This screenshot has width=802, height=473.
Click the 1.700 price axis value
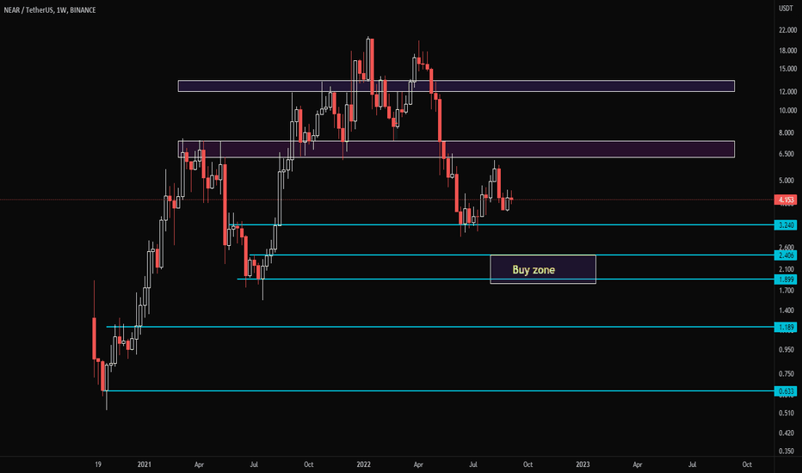(787, 291)
